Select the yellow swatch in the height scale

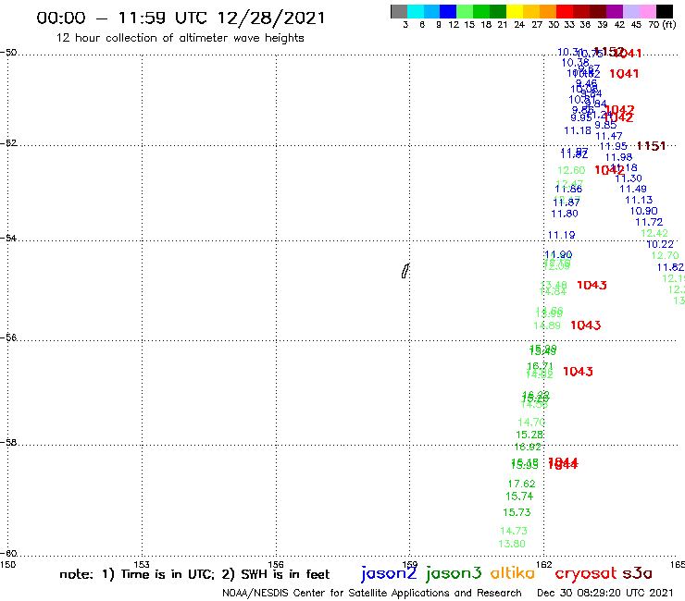[515, 11]
